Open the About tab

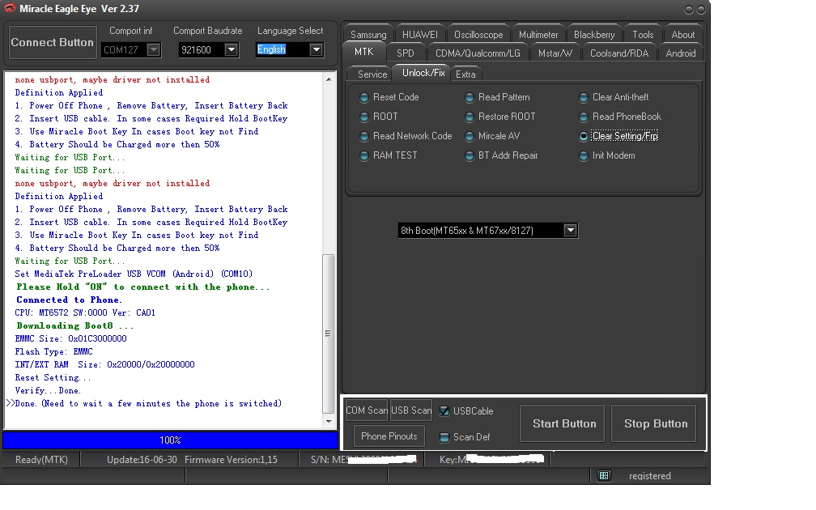point(682,34)
